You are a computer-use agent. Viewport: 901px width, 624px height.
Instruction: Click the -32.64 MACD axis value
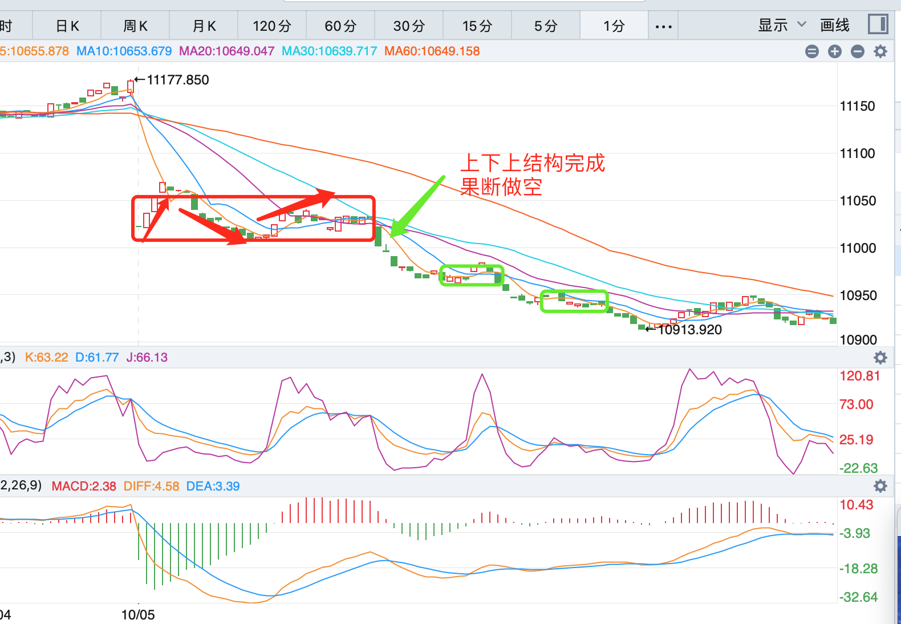859,597
